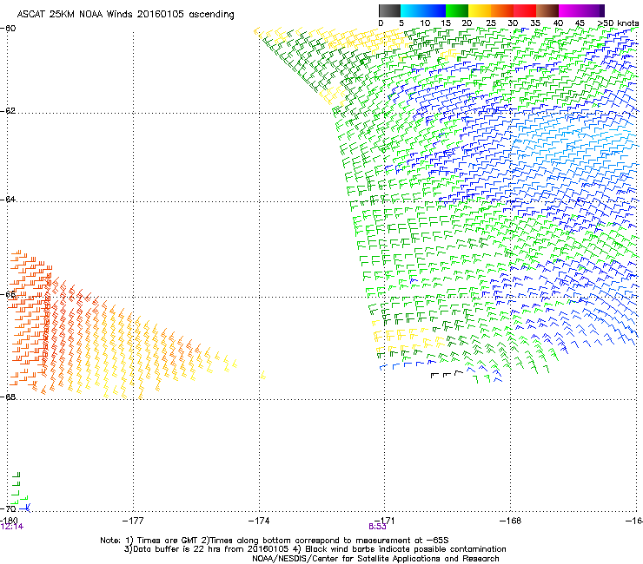
Task: Click the isolated yellow wind barb near -174
Action: coord(263,375)
